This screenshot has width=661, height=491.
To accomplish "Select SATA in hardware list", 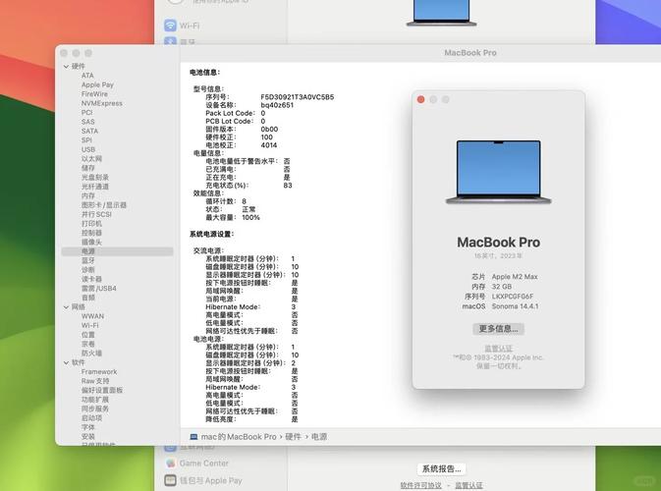I will point(89,131).
